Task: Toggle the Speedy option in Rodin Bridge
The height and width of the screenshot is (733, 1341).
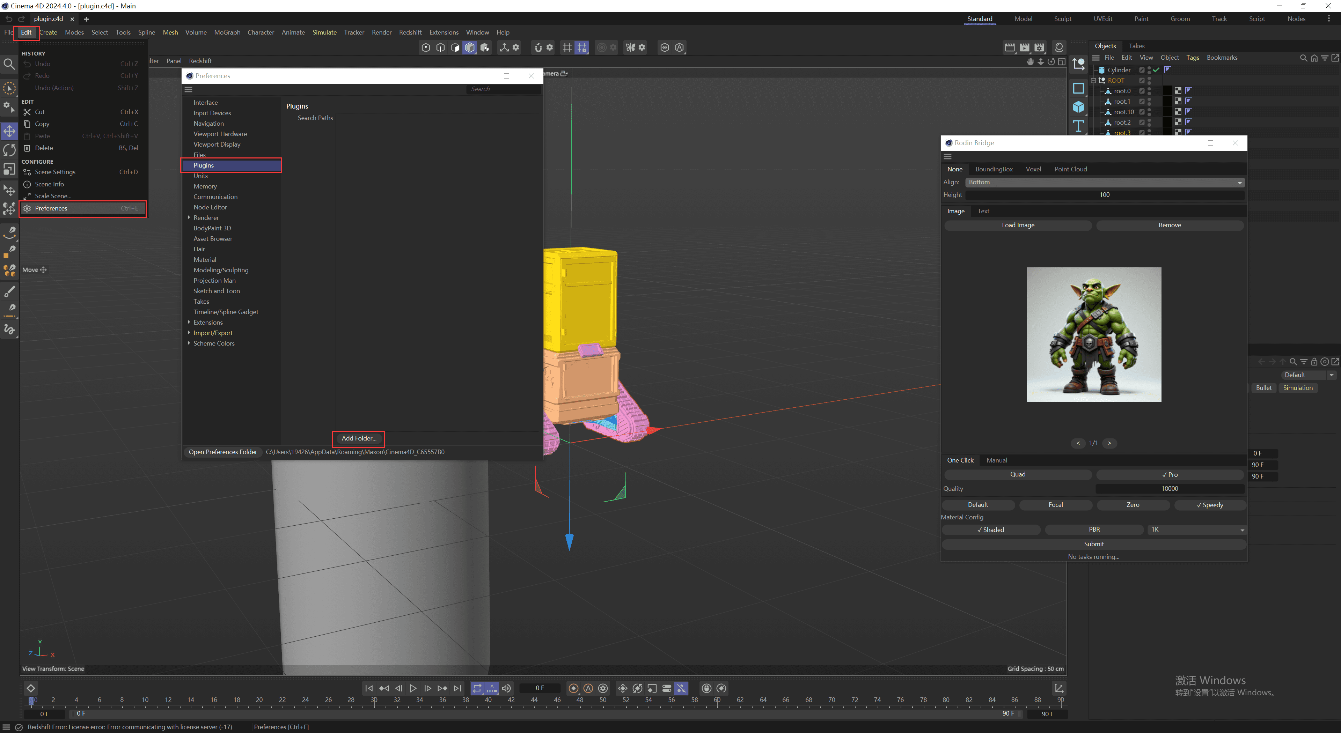Action: coord(1210,505)
